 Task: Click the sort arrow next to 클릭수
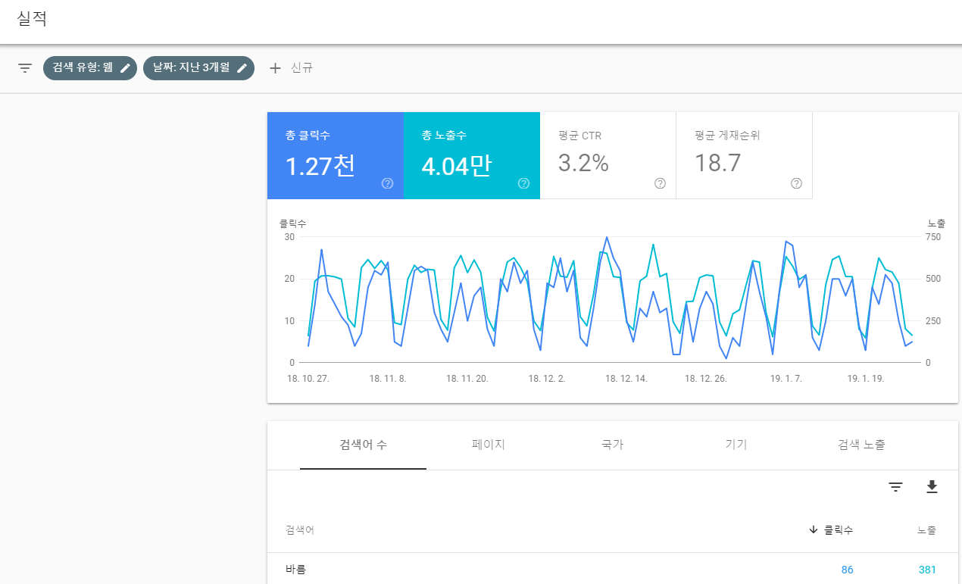(813, 530)
